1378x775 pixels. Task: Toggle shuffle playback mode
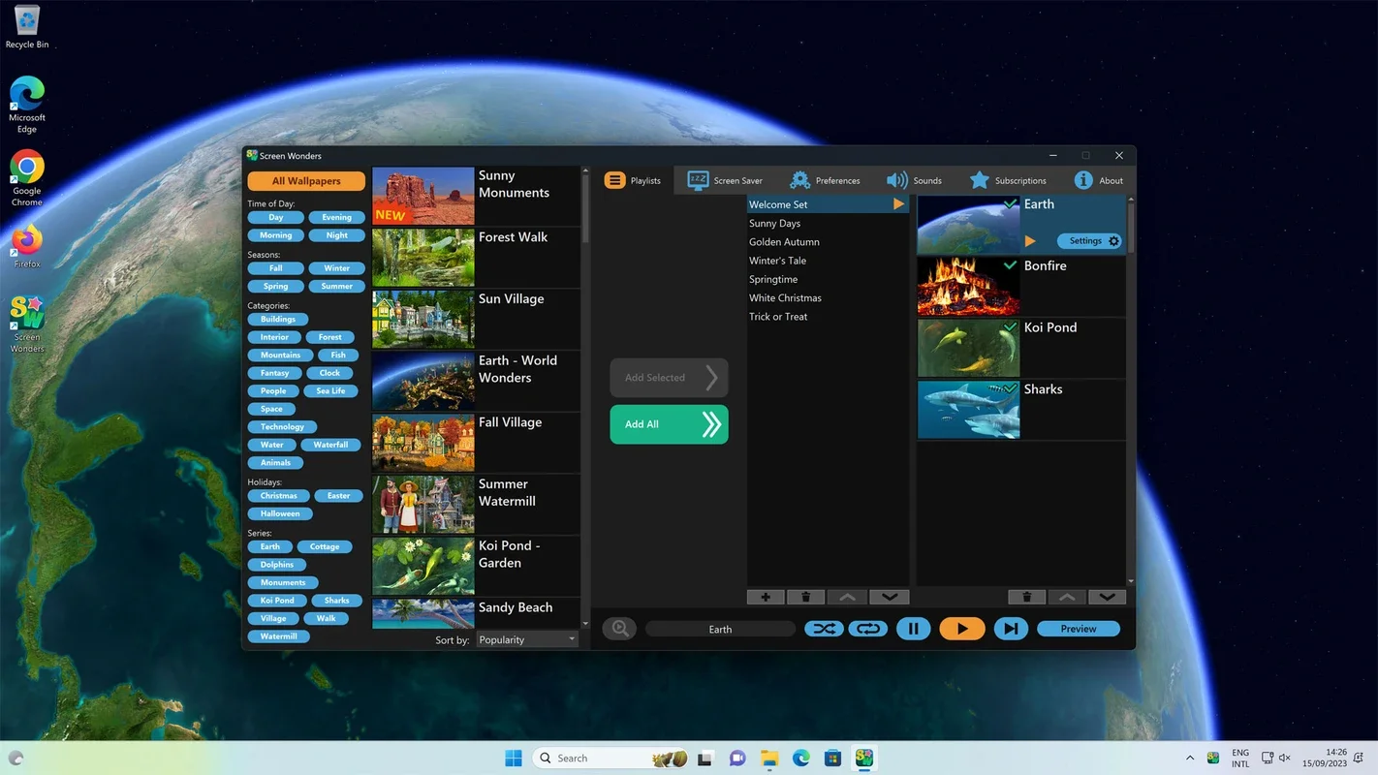pos(824,629)
